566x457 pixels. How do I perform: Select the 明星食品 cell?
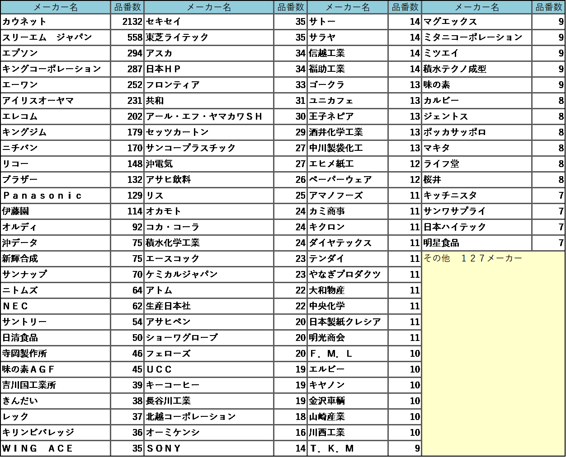point(477,243)
